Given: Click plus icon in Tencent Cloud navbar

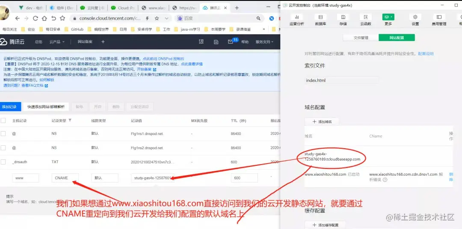Looking at the screenshot, I should click(103, 42).
